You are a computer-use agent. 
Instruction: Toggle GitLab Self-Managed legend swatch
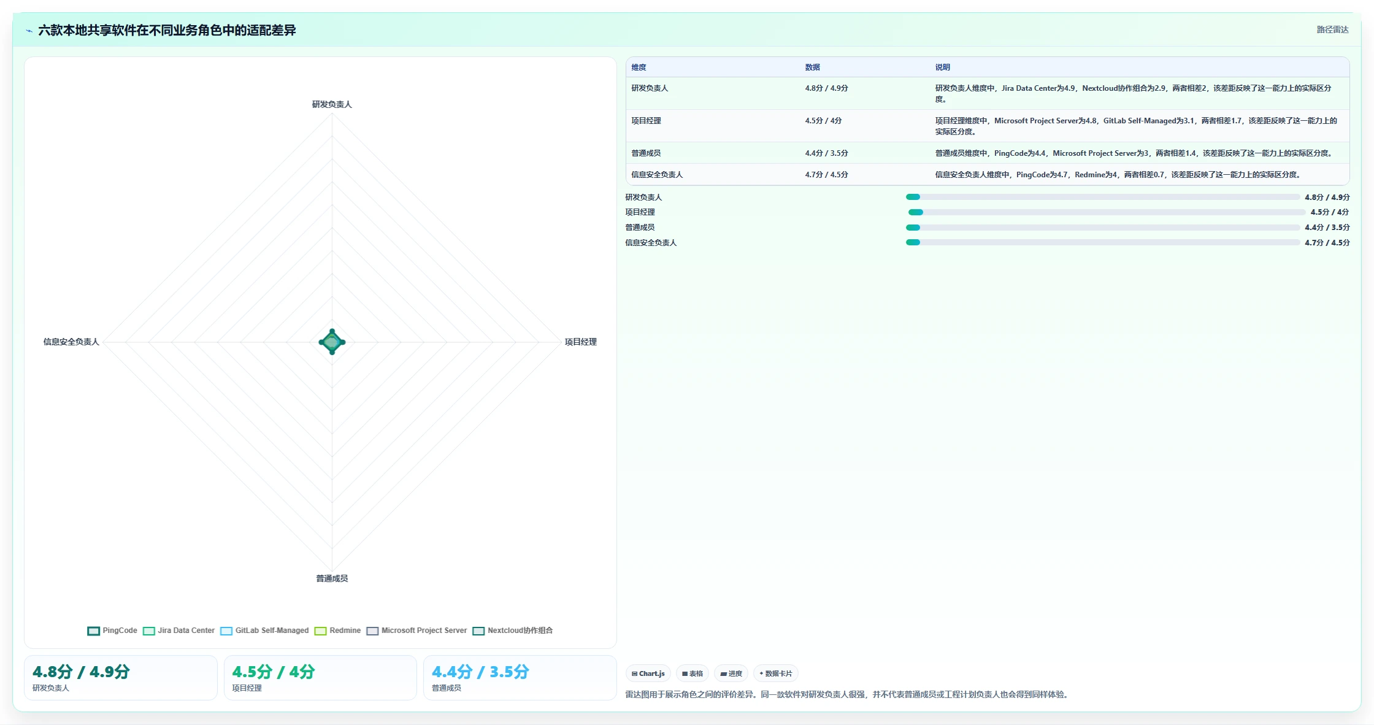[226, 631]
